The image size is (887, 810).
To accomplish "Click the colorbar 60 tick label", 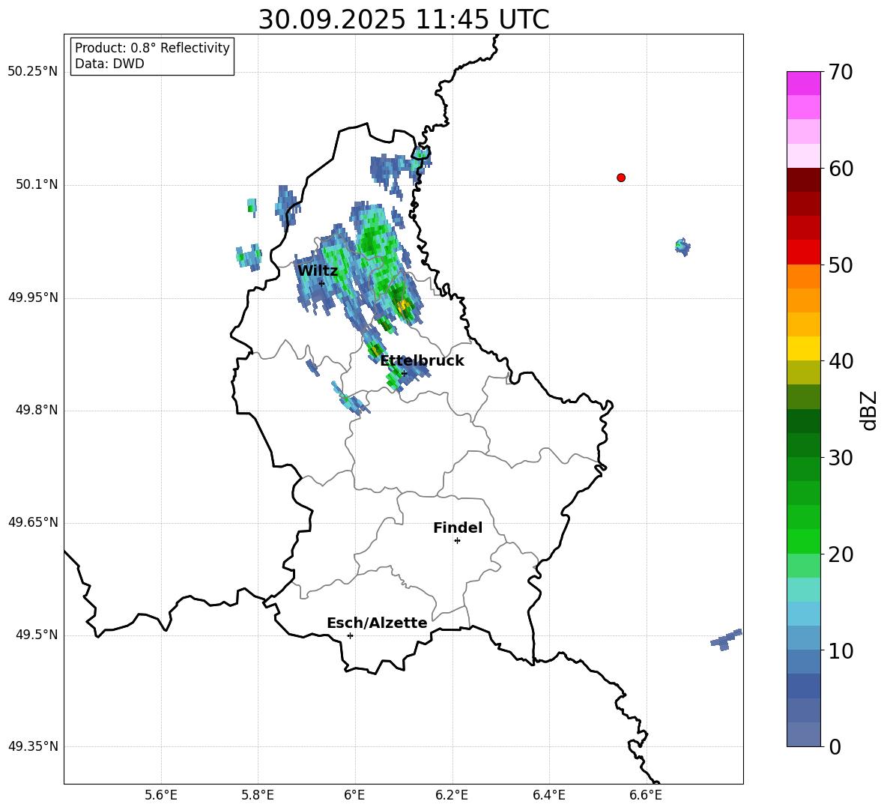I will click(841, 169).
